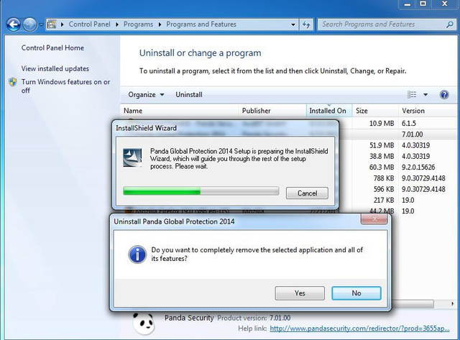Click the Control Panel icon in the address bar
The image size is (460, 340).
52,24
